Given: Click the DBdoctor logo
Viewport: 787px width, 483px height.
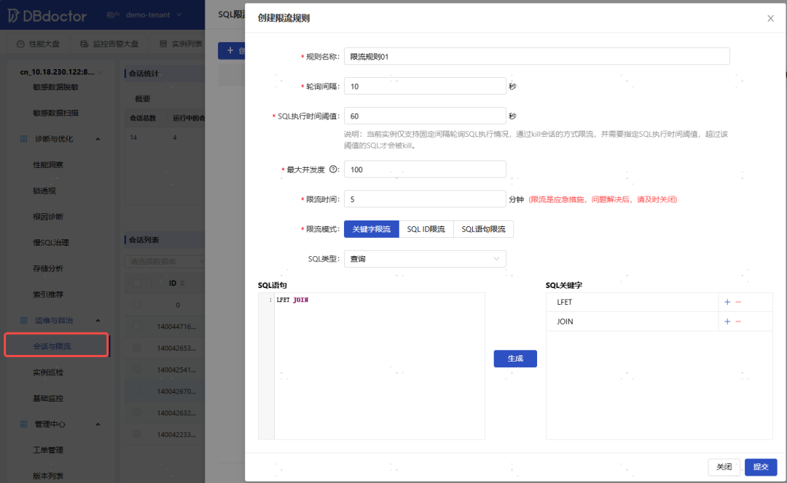Looking at the screenshot, I should pos(47,15).
